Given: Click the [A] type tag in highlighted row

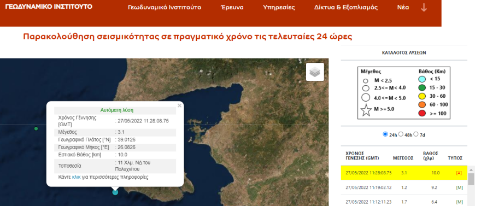Looking at the screenshot, I should 459,173.
